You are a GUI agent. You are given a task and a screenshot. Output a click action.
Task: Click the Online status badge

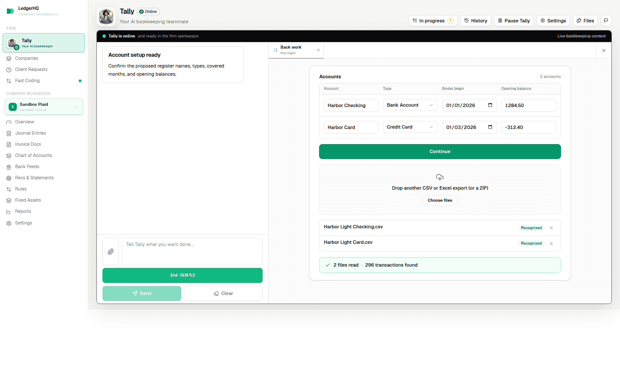(x=148, y=12)
